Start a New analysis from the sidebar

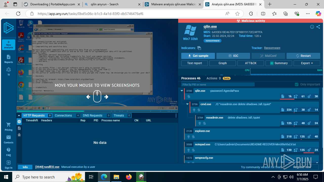(9, 45)
